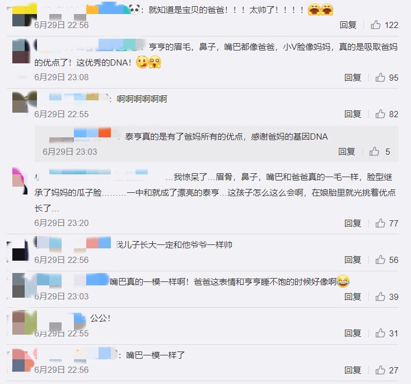Thumbs-up the comment with 77 likes
Image resolution: width=411 pixels, height=384 pixels.
coord(380,223)
